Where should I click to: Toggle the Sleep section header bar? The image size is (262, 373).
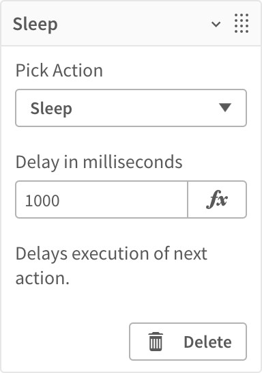click(x=131, y=24)
